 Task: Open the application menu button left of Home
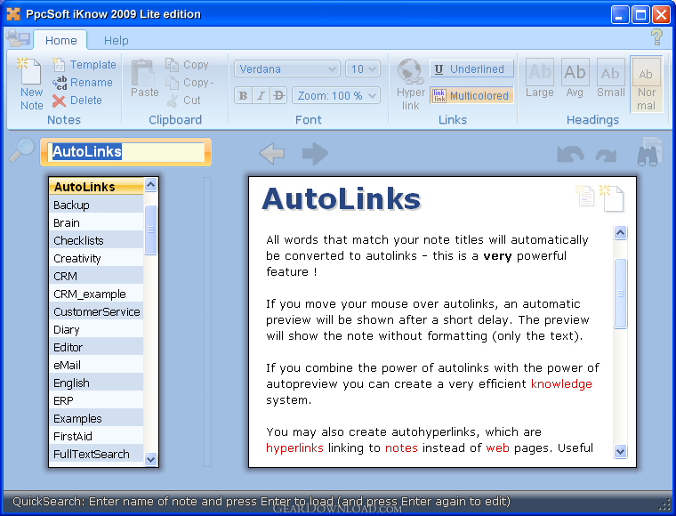click(x=18, y=38)
